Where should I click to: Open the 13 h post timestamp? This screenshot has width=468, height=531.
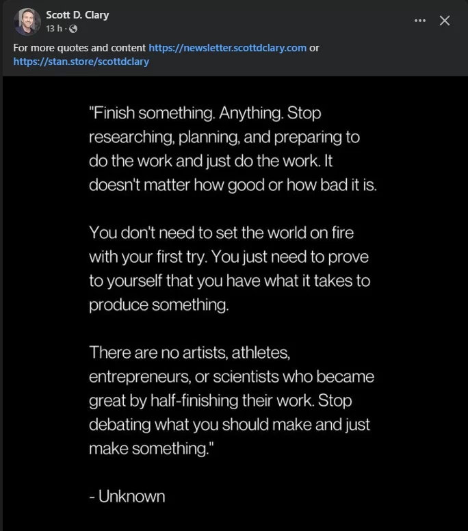point(54,29)
